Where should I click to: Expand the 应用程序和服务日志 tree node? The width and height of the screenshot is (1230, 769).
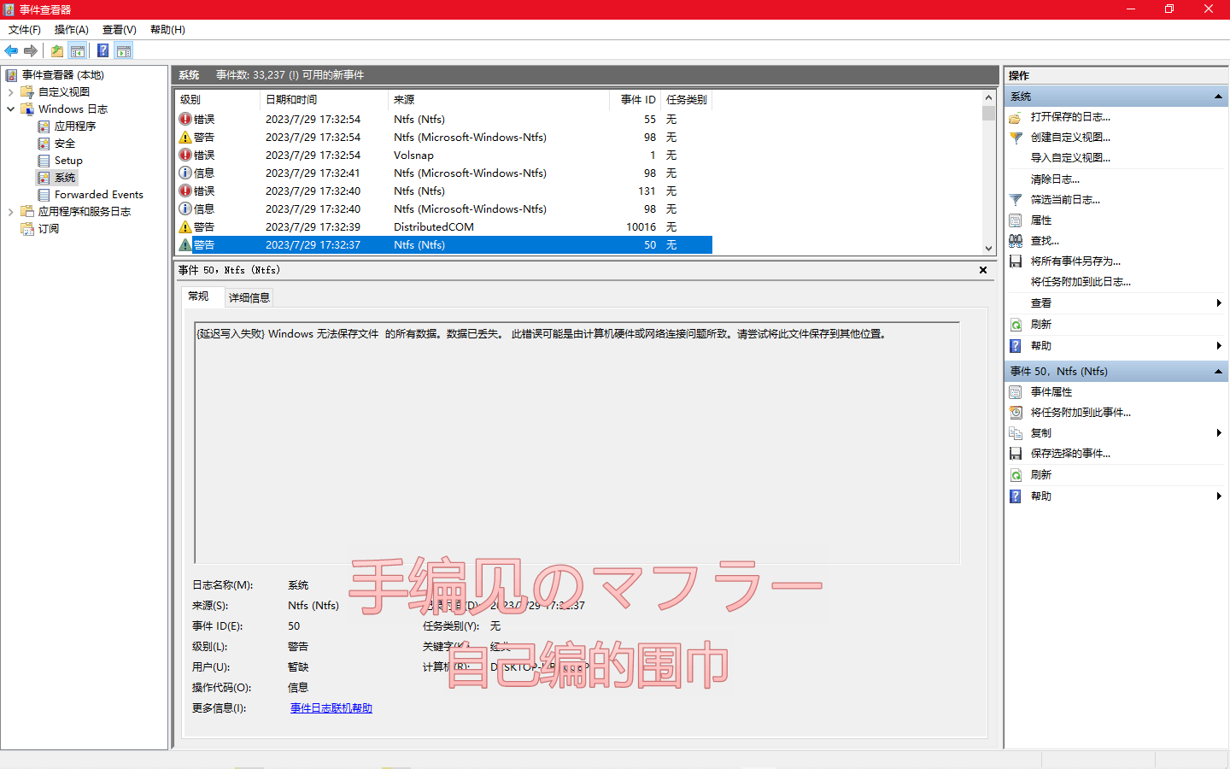pos(10,212)
